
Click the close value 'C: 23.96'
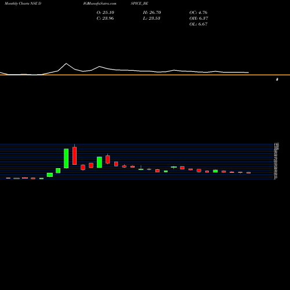(x=105, y=19)
